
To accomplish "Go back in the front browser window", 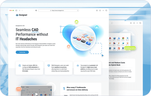I will 20,10.
